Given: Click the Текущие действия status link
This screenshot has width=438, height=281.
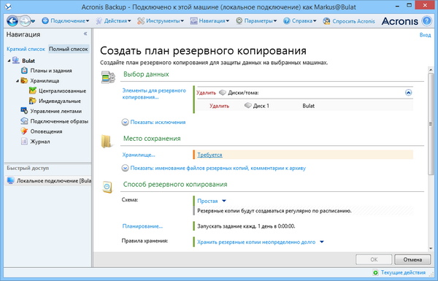Looking at the screenshot, I should [x=403, y=272].
